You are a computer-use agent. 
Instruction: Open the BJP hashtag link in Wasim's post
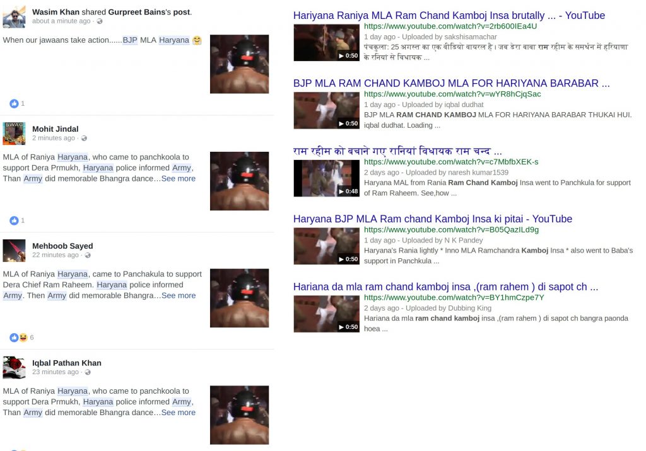[x=130, y=40]
